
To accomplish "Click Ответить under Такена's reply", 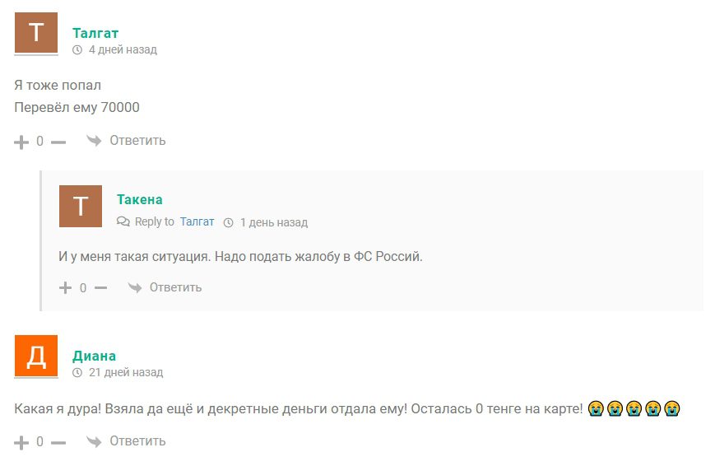I will (x=175, y=287).
